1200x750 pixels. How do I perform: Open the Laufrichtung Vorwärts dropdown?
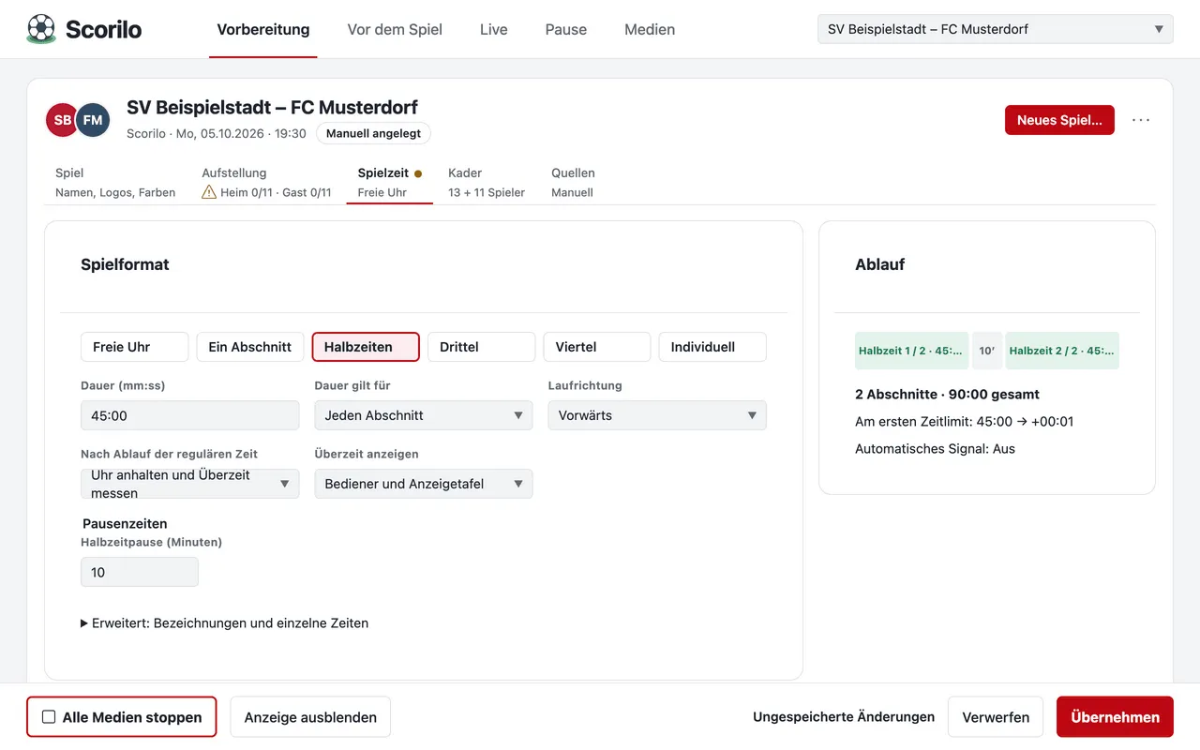[x=656, y=415]
